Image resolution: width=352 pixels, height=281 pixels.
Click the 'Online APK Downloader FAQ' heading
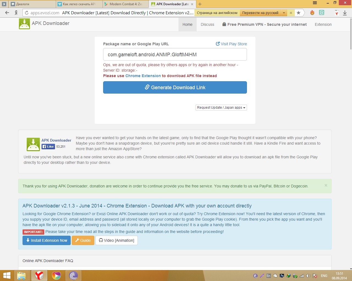pyautogui.click(x=48, y=261)
